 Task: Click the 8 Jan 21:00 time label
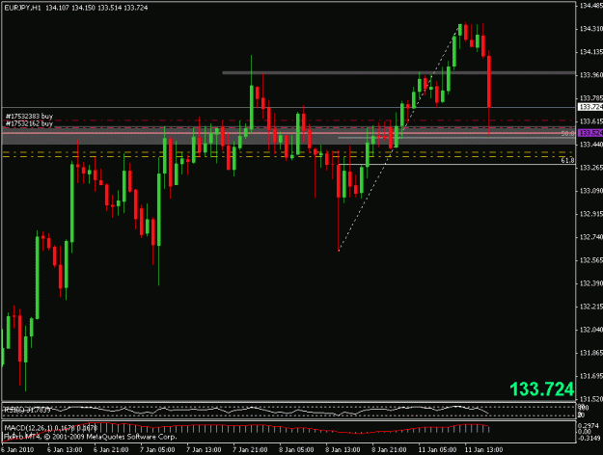[389, 449]
